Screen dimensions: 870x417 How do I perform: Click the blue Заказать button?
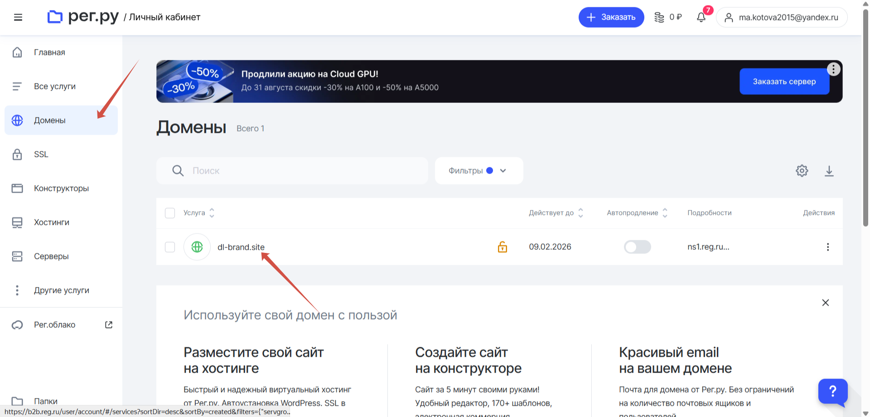pos(611,17)
